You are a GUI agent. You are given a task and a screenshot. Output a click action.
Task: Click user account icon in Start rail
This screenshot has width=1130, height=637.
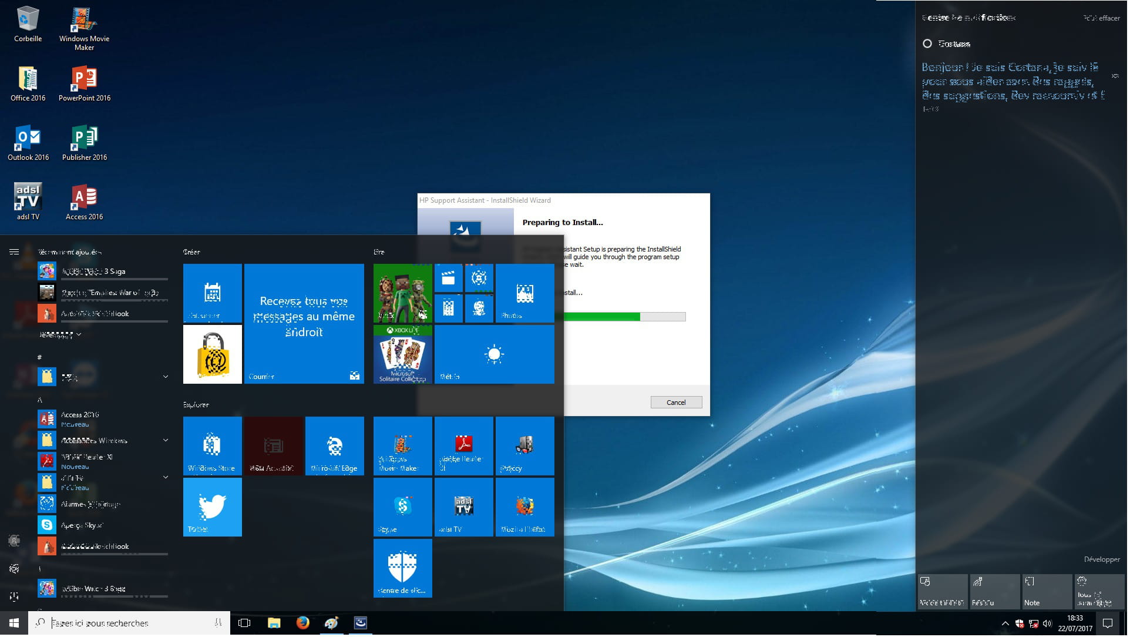coord(14,541)
